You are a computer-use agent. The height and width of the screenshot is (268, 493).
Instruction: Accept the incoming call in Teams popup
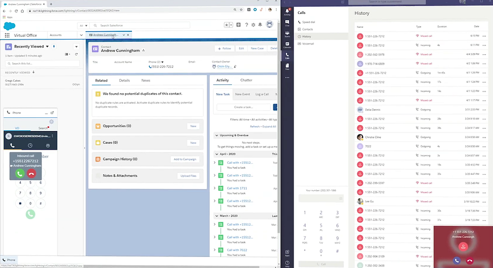pyautogui.click(x=457, y=260)
